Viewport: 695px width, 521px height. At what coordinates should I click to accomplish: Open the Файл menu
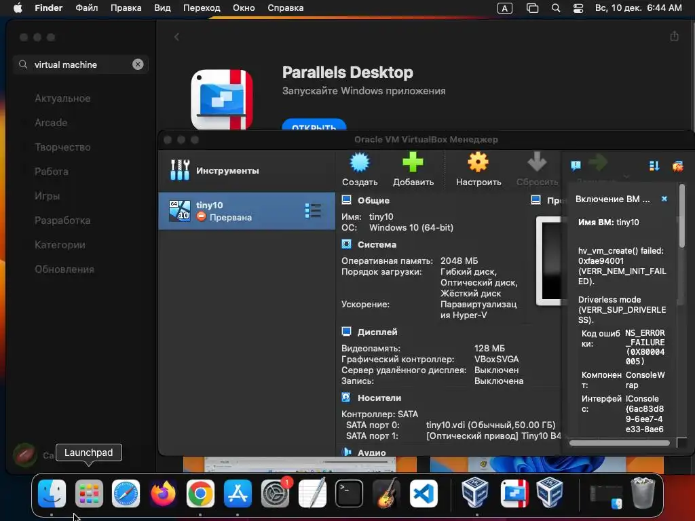[x=86, y=8]
